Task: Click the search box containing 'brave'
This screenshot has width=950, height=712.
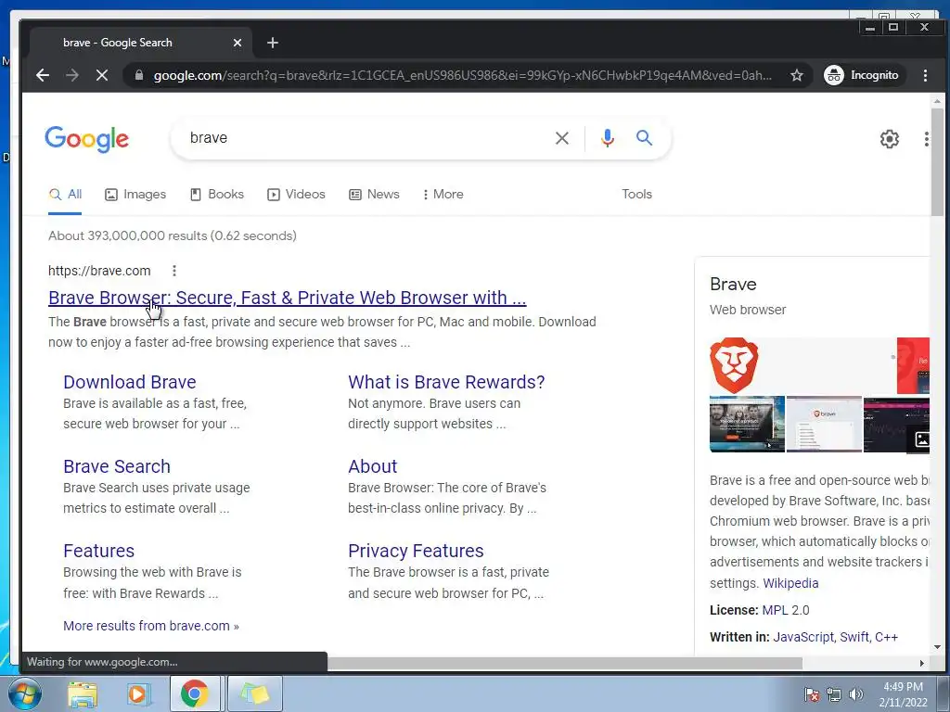Action: coord(364,138)
